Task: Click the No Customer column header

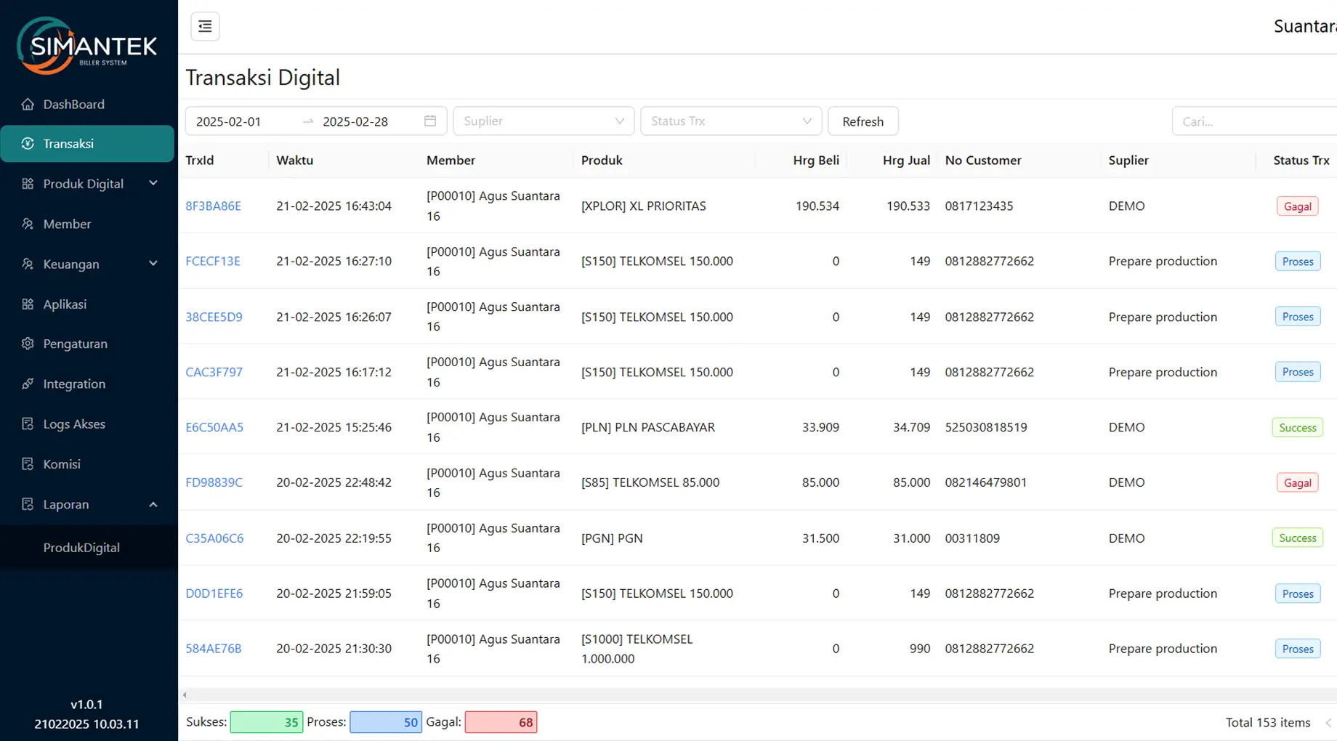Action: (983, 160)
